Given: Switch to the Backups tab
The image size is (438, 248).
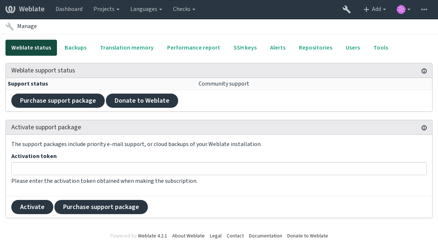Looking at the screenshot, I should coord(76,48).
